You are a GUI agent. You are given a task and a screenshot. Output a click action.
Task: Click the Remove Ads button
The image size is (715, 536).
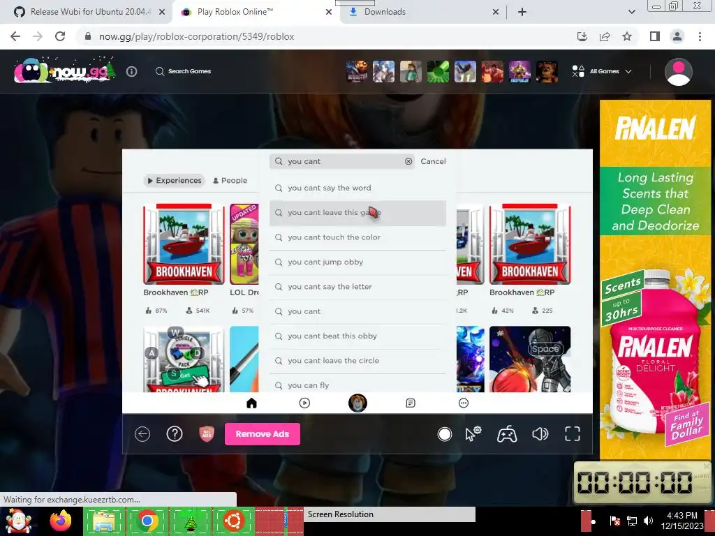click(263, 434)
